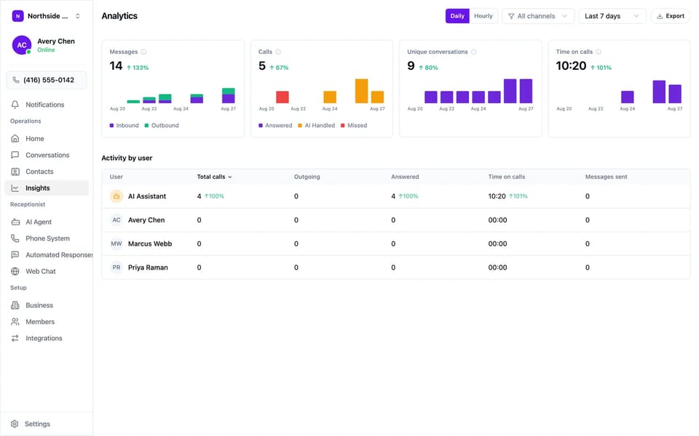Click the Analytics page heading
Viewport: 699px width, 436px height.
click(119, 16)
